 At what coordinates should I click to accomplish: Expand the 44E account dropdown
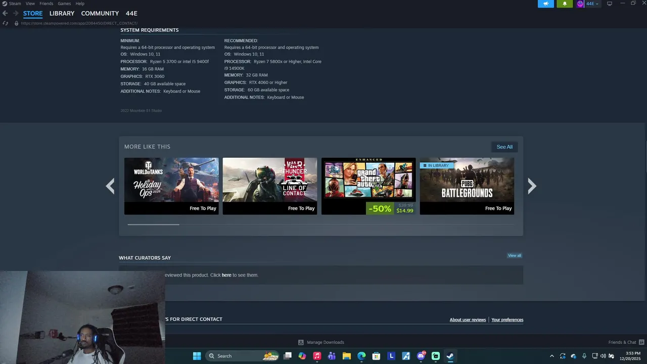pyautogui.click(x=592, y=4)
